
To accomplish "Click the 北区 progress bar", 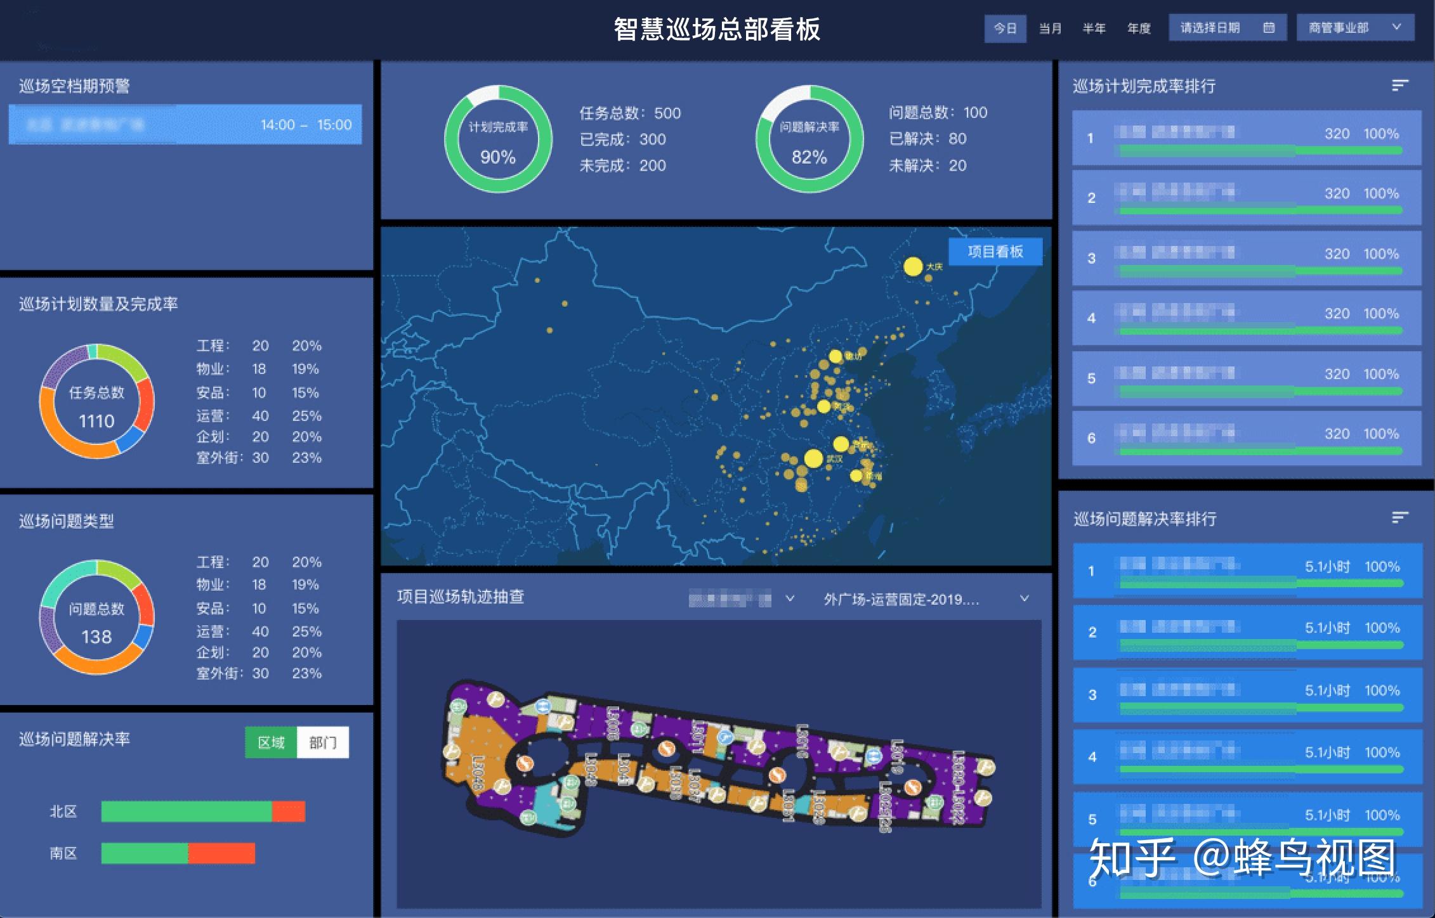I will pyautogui.click(x=203, y=811).
